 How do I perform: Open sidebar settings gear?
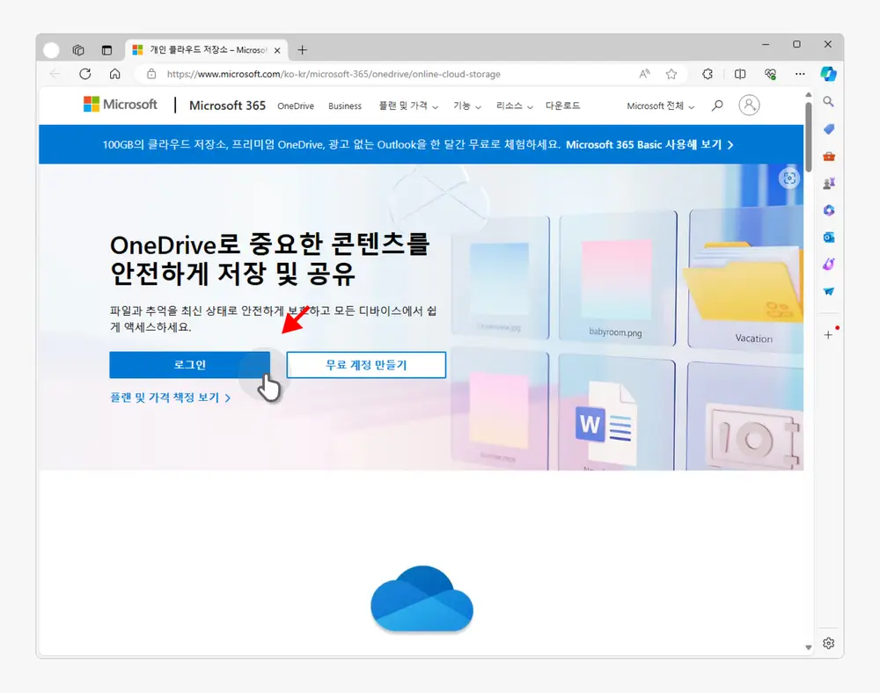(x=828, y=643)
